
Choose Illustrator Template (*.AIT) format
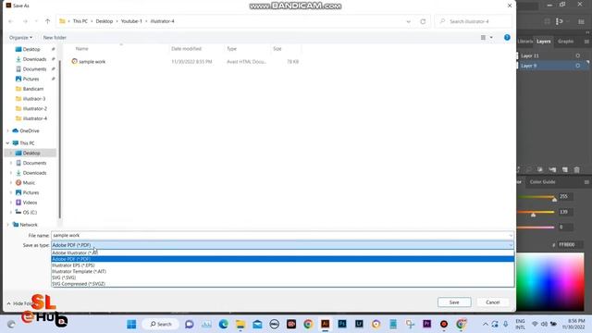282,271
